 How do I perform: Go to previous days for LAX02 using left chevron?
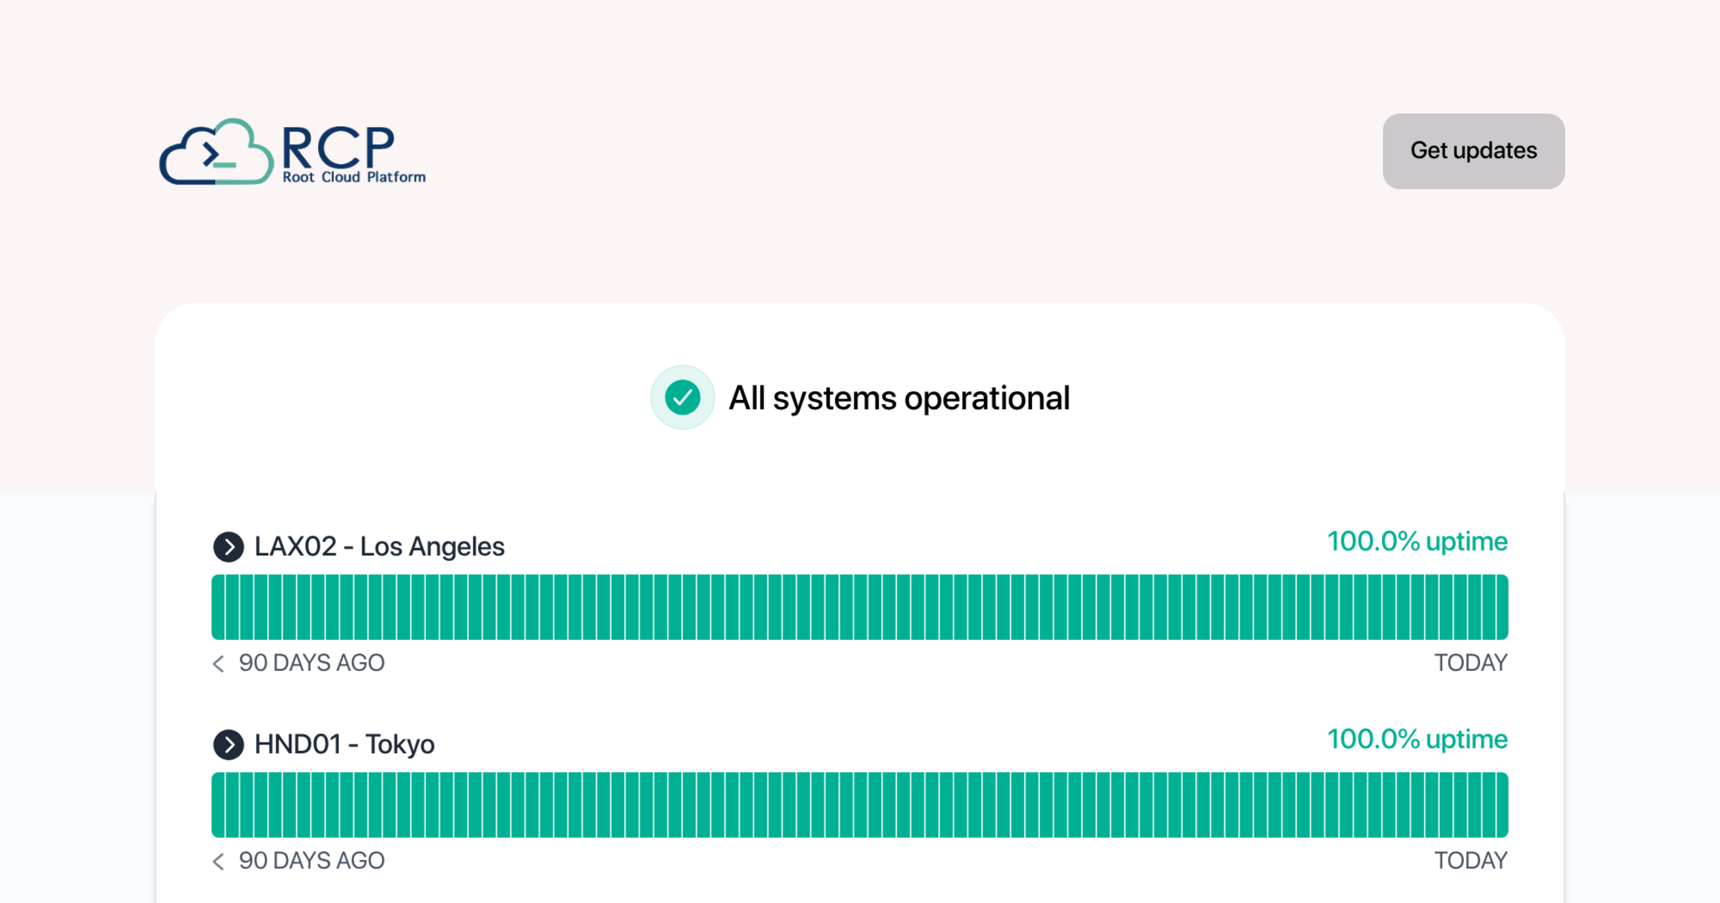click(x=219, y=664)
